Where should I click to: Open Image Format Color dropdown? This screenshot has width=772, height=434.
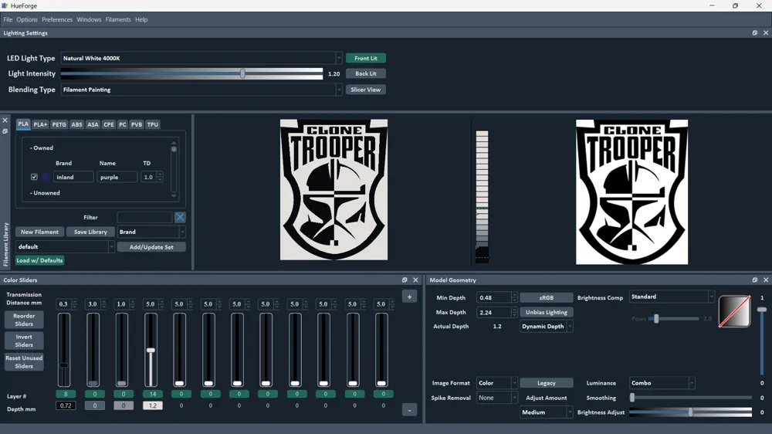click(x=496, y=383)
